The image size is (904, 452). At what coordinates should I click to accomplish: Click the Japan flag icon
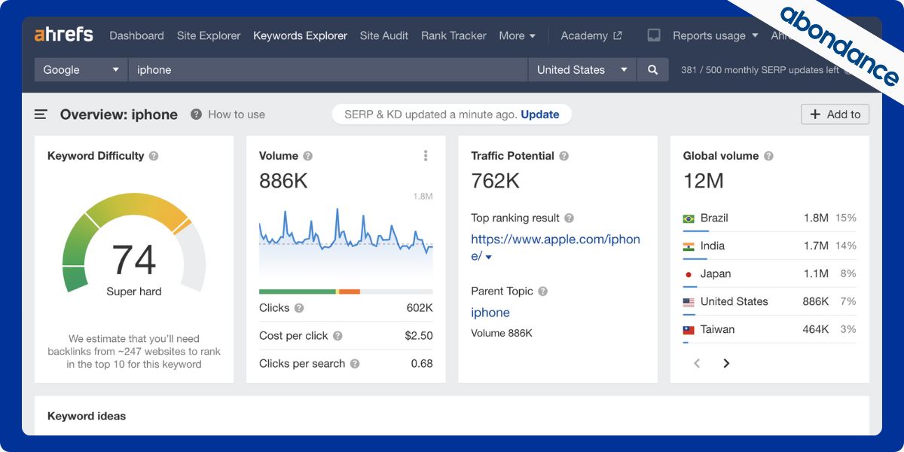tap(689, 274)
